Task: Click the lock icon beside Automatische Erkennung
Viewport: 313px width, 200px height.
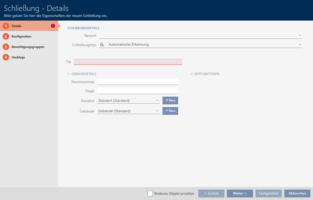Action: pyautogui.click(x=102, y=45)
